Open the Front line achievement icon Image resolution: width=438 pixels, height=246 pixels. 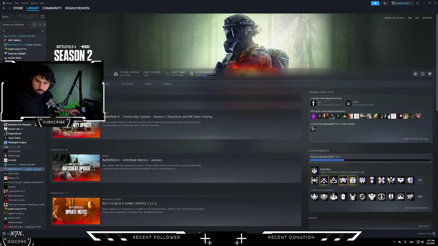point(314,170)
